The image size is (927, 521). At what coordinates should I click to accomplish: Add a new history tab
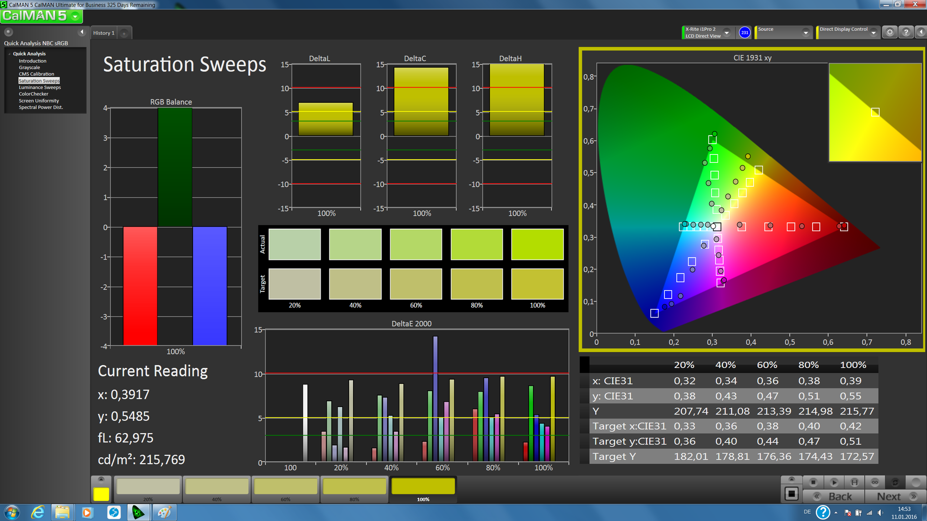tap(124, 33)
